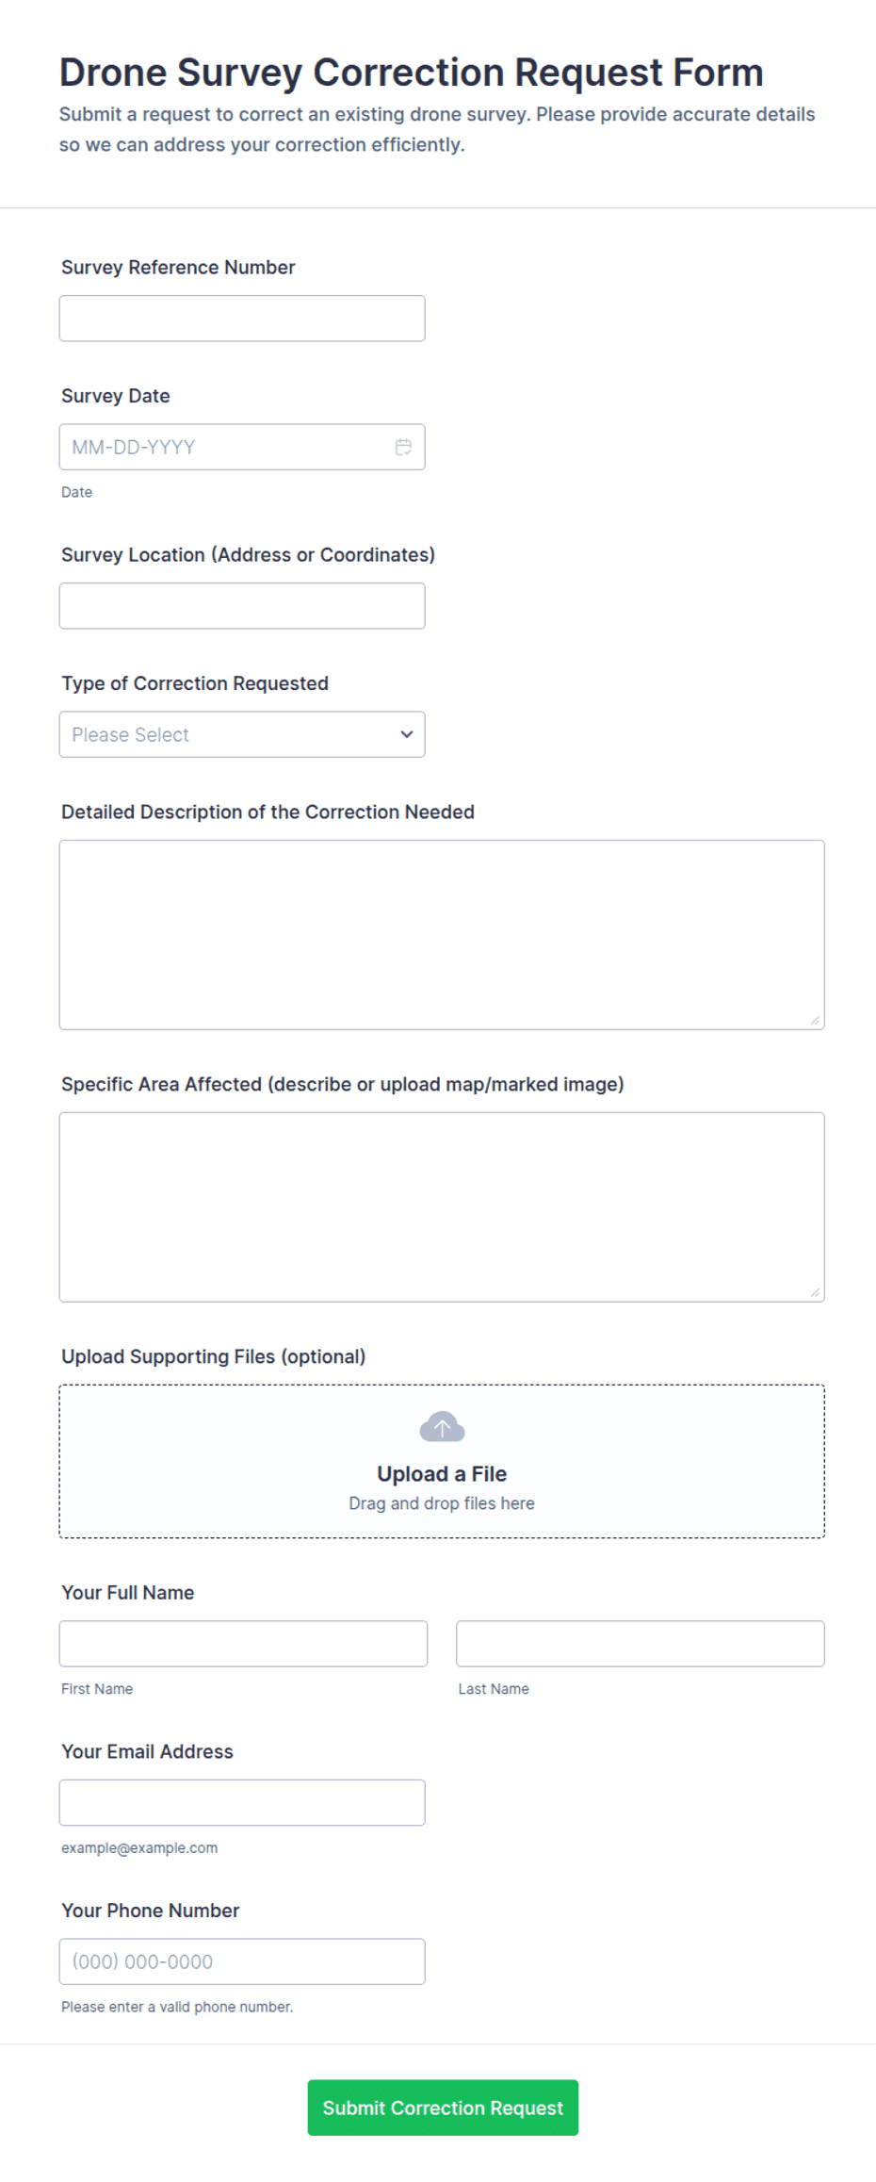Click the cloud upload icon

click(442, 1427)
